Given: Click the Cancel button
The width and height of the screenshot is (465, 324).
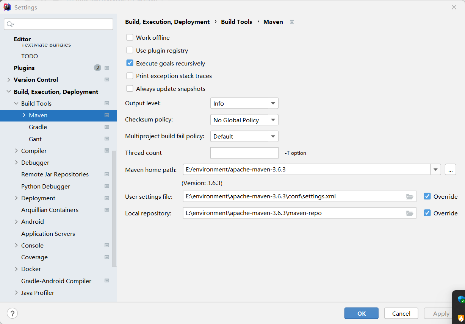Looking at the screenshot, I should 401,313.
